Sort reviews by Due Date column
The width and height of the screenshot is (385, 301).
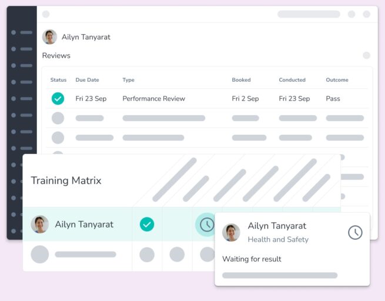pos(87,80)
